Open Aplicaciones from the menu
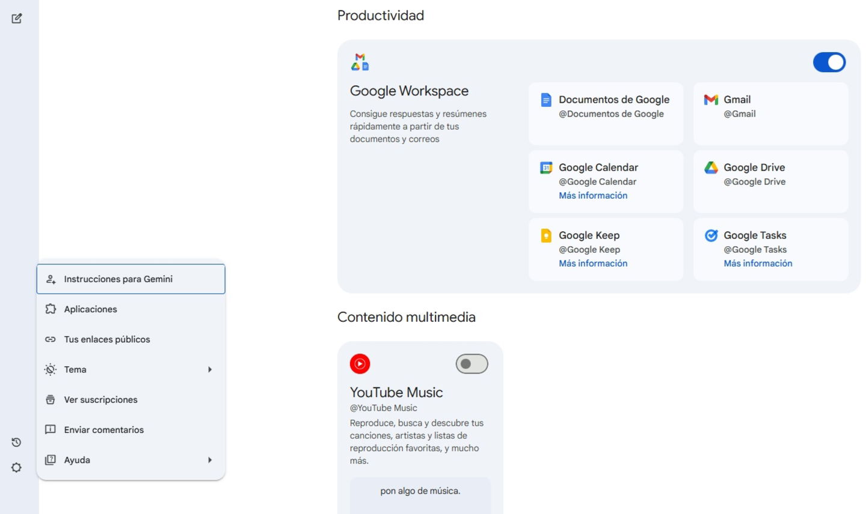 click(x=90, y=309)
